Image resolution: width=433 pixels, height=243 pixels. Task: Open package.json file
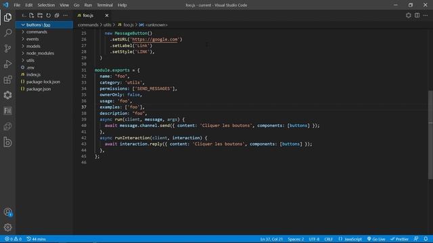click(x=44, y=89)
